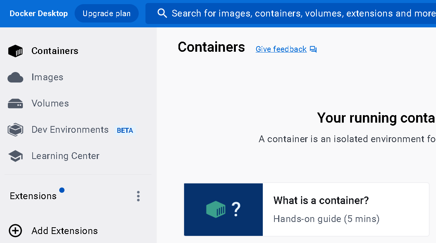Click the Containers sidebar icon
The width and height of the screenshot is (436, 243).
coord(15,51)
